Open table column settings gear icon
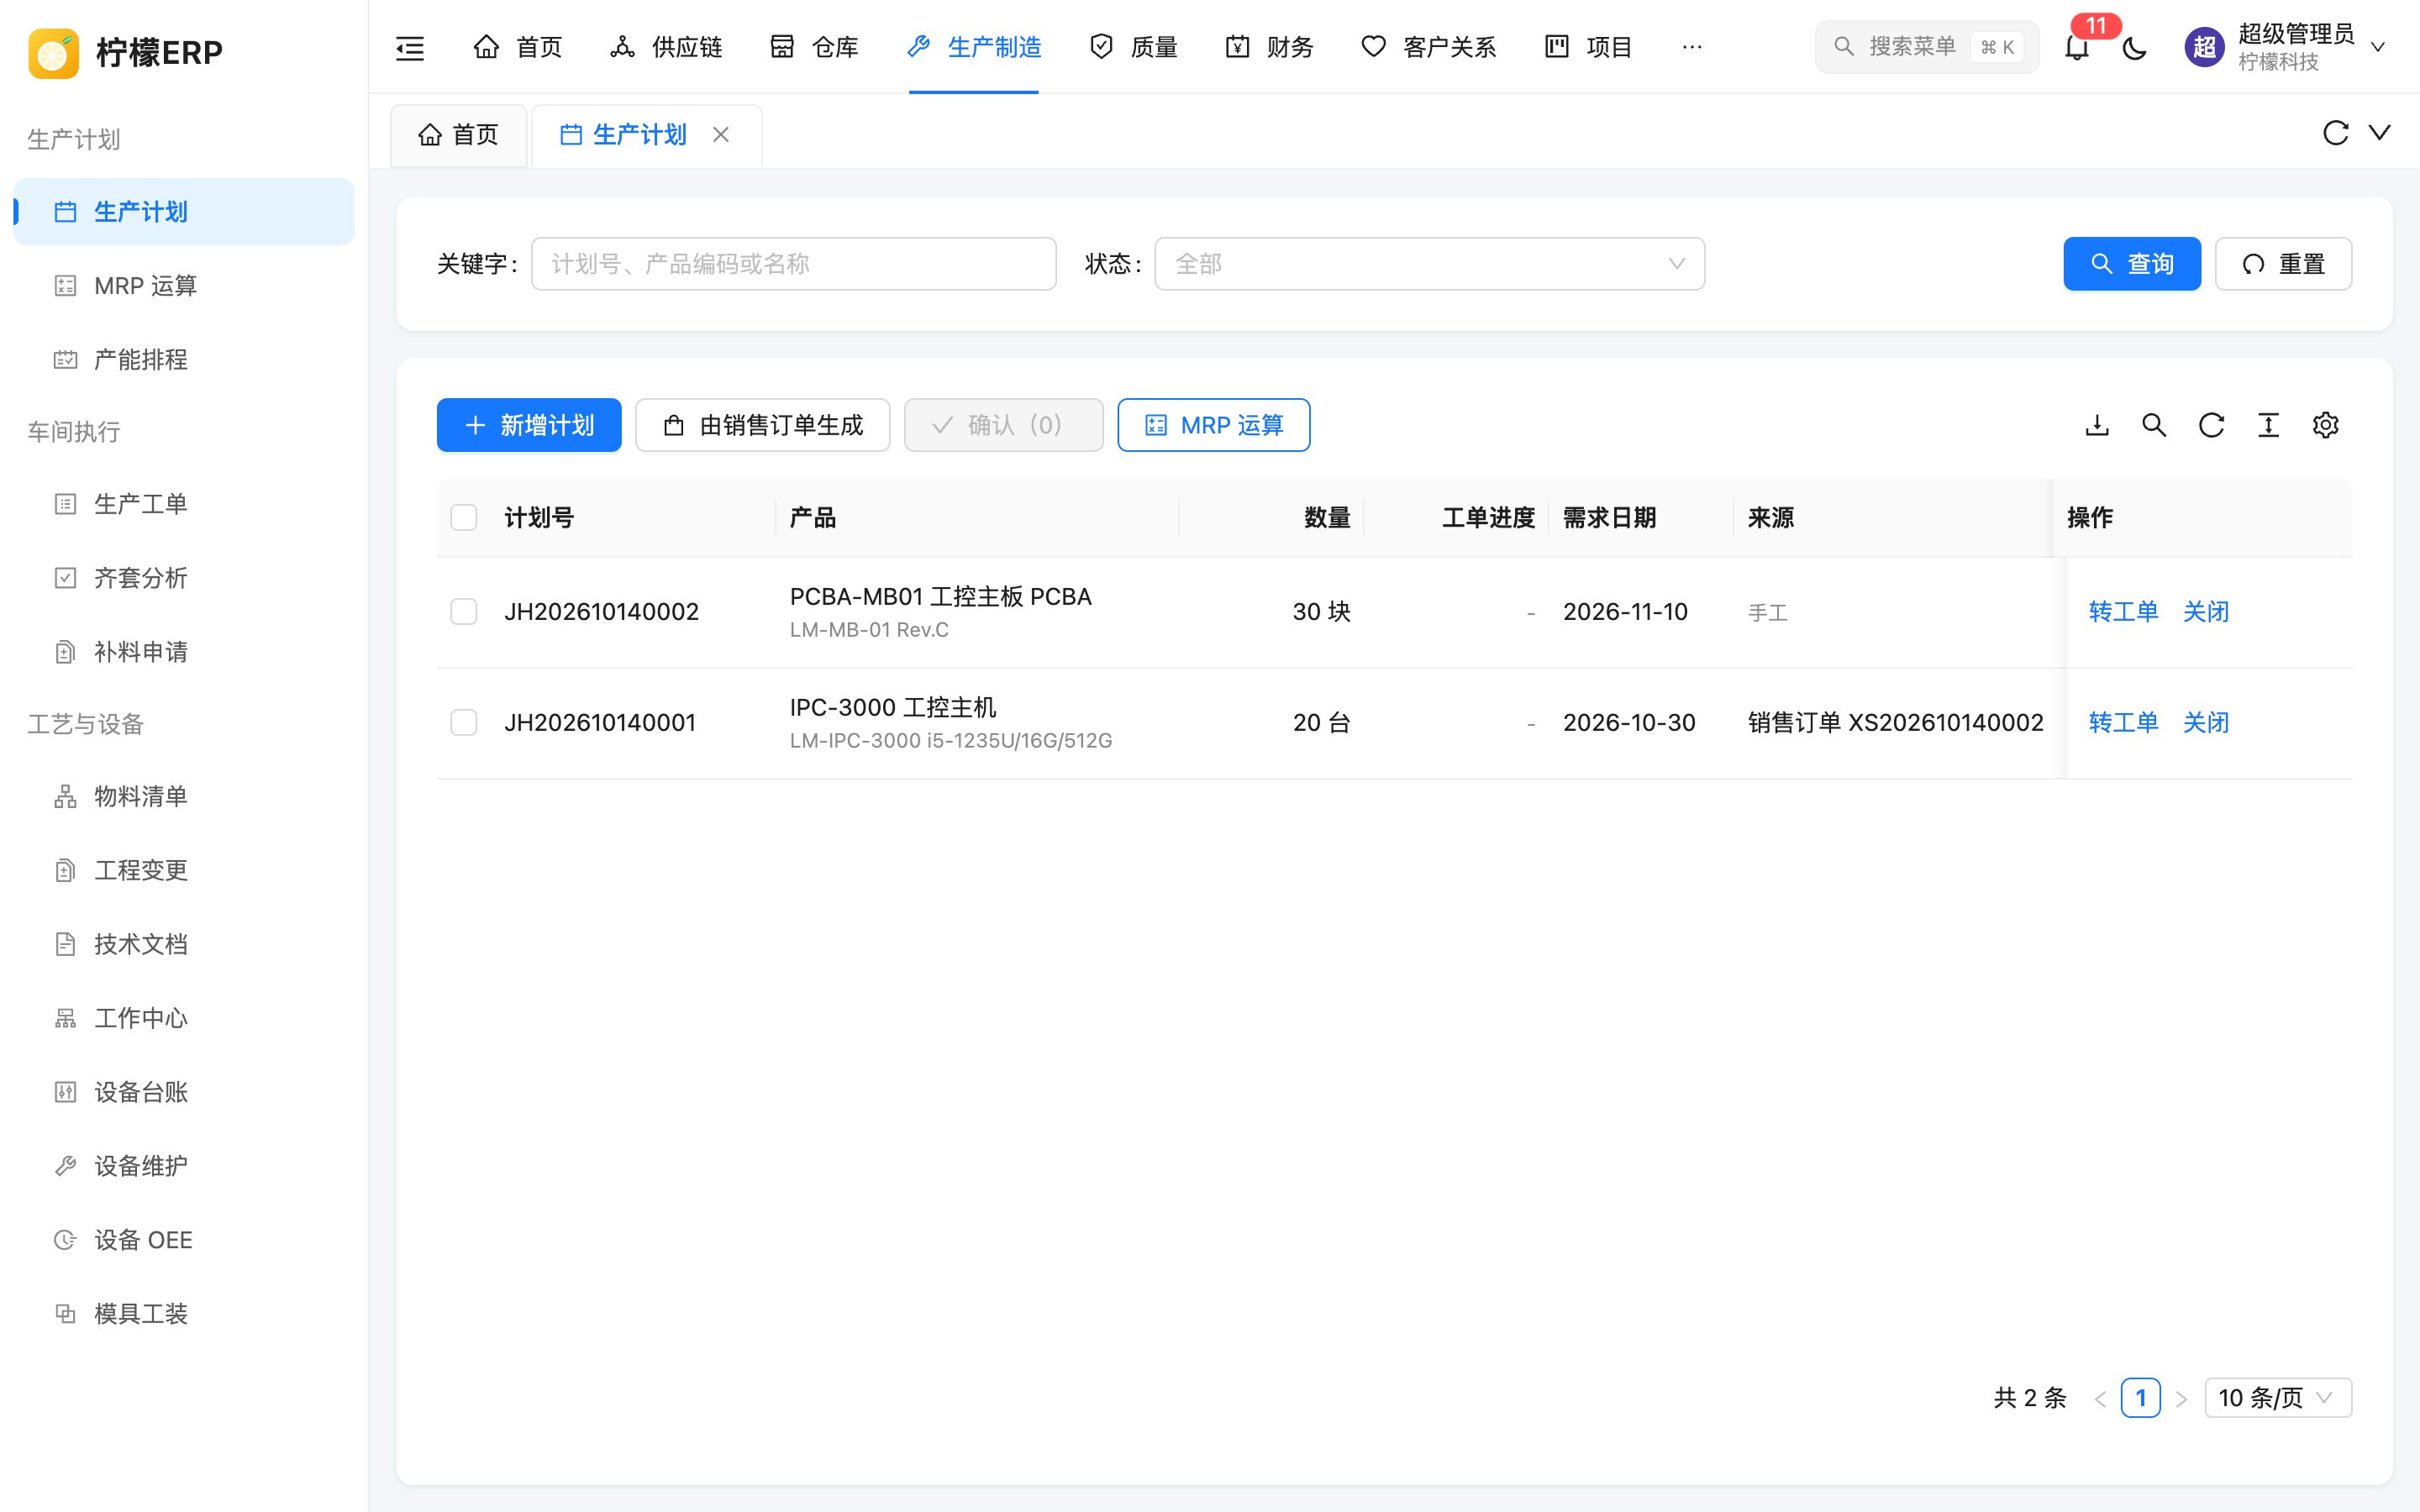 point(2325,425)
